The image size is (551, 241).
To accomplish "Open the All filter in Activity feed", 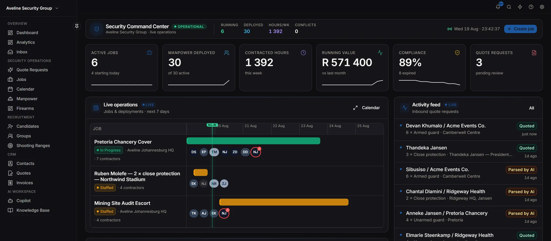I will [531, 108].
